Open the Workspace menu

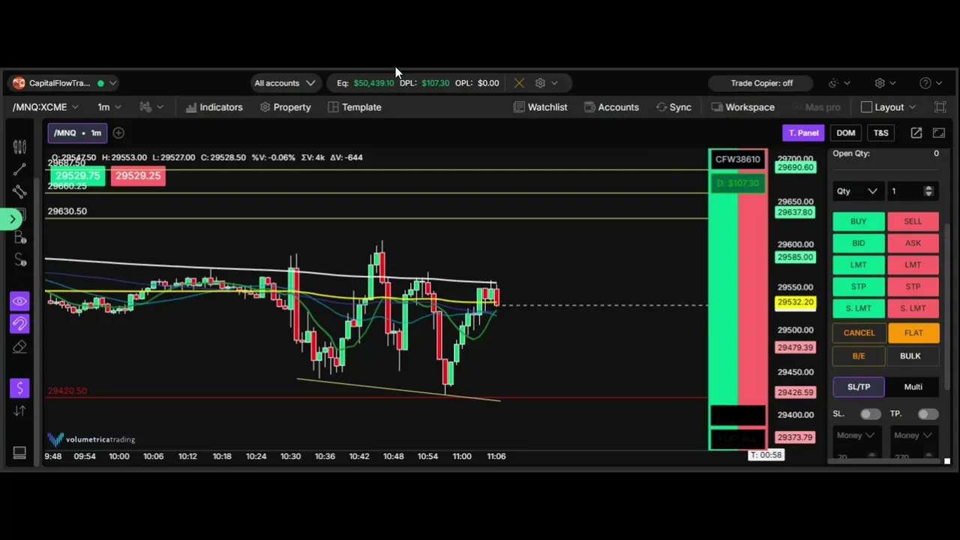742,107
